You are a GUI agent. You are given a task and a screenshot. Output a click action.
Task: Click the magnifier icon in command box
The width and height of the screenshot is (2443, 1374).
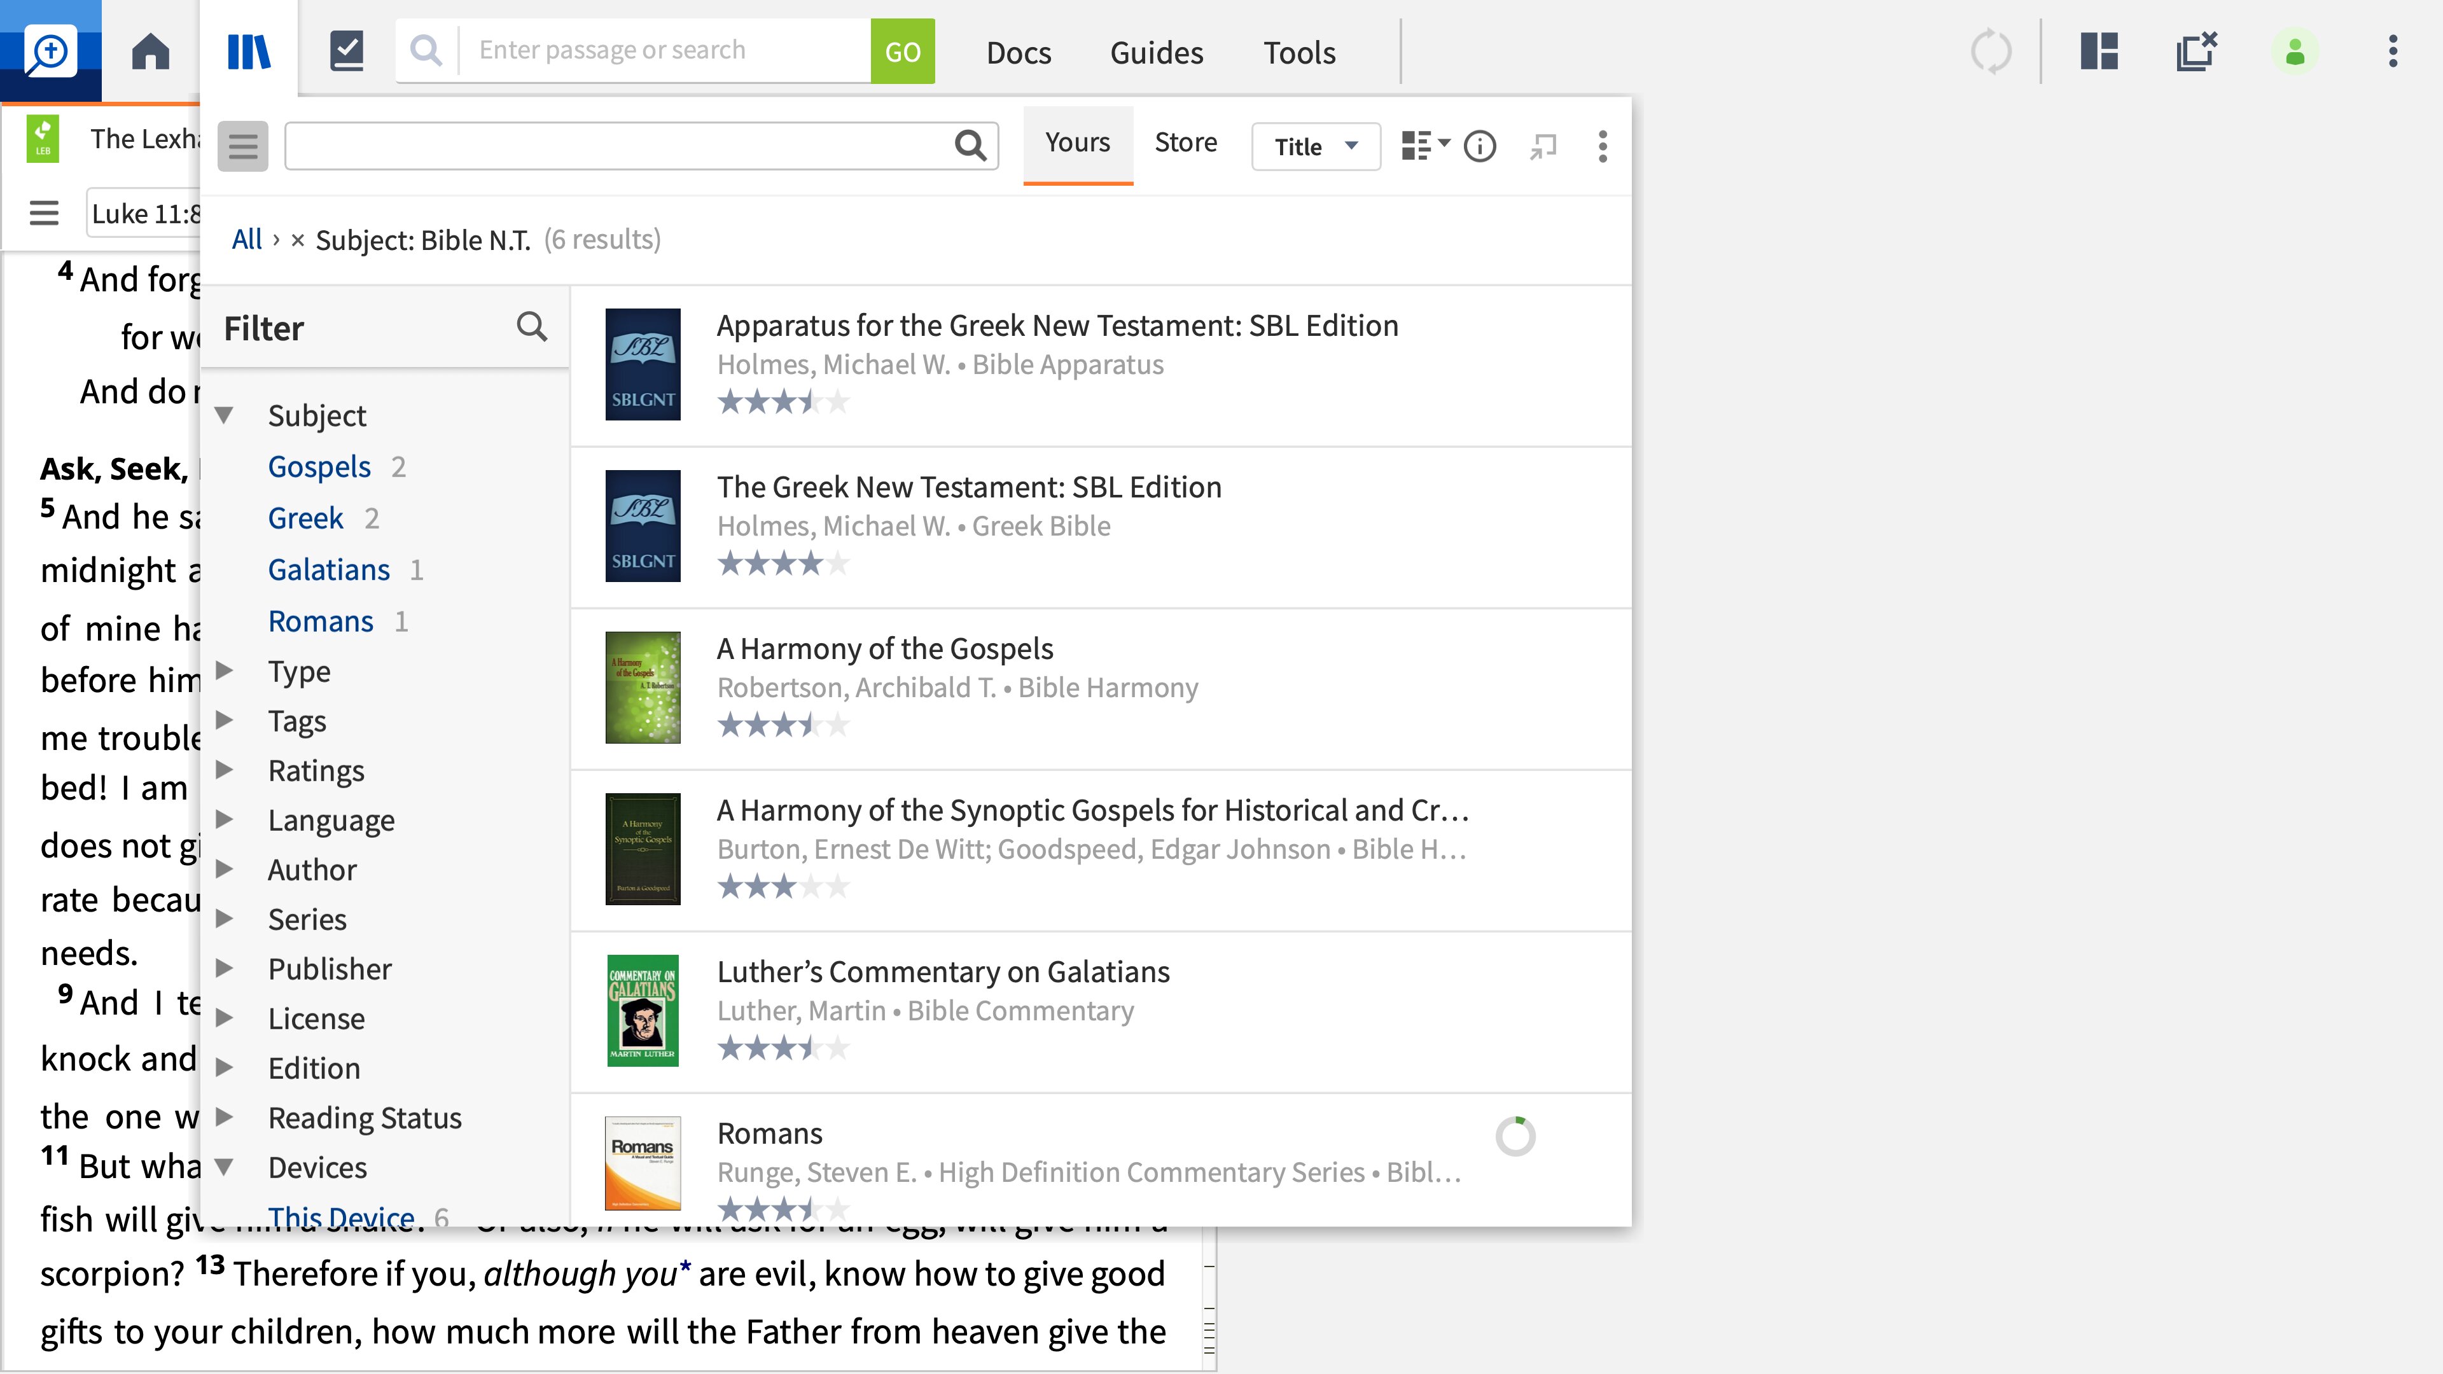(x=427, y=50)
